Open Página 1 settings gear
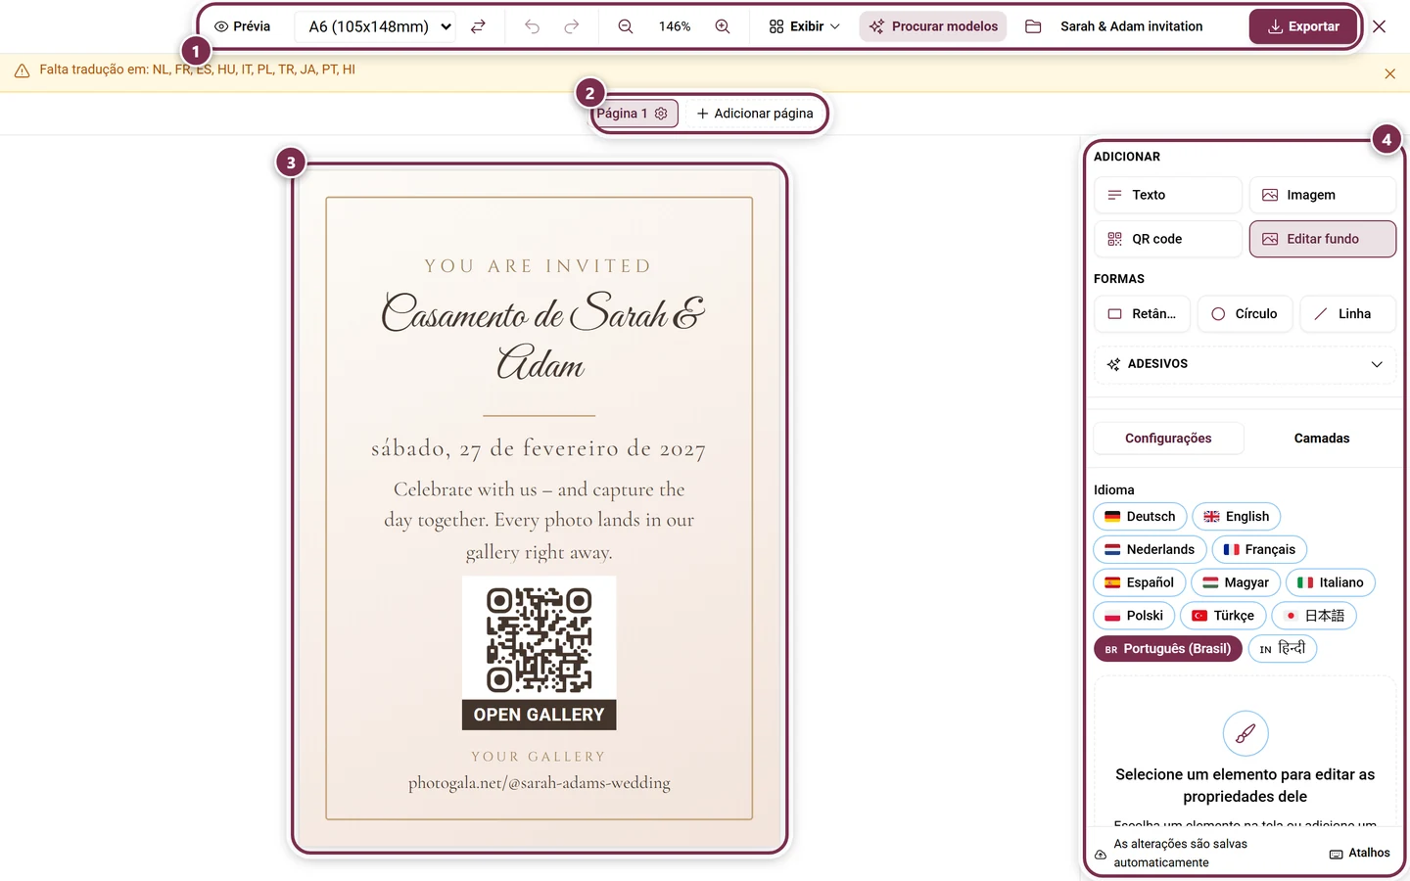 click(x=661, y=114)
